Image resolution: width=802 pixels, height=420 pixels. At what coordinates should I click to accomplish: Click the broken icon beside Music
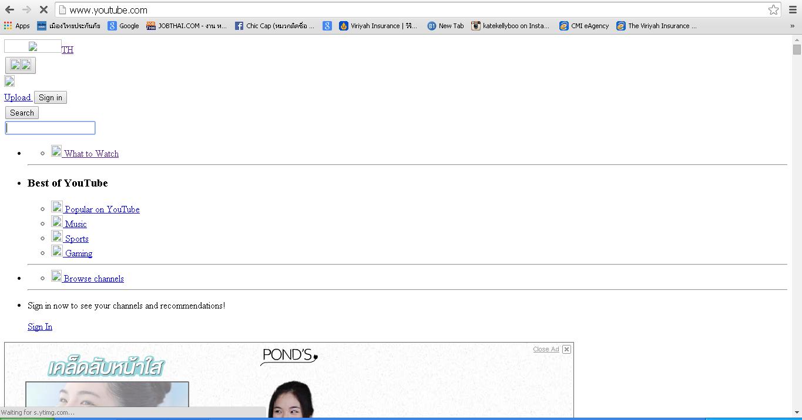click(x=56, y=221)
